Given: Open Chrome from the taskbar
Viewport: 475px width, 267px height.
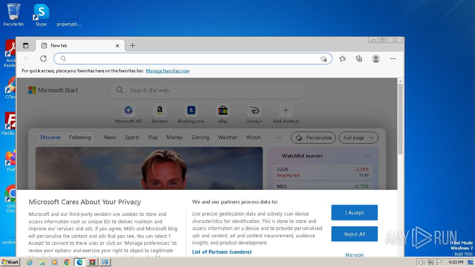Looking at the screenshot, I should coord(67,262).
